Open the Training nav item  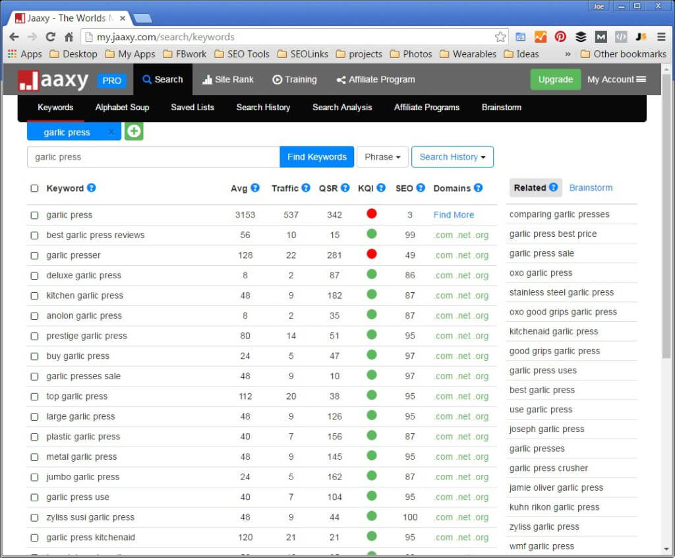point(295,79)
